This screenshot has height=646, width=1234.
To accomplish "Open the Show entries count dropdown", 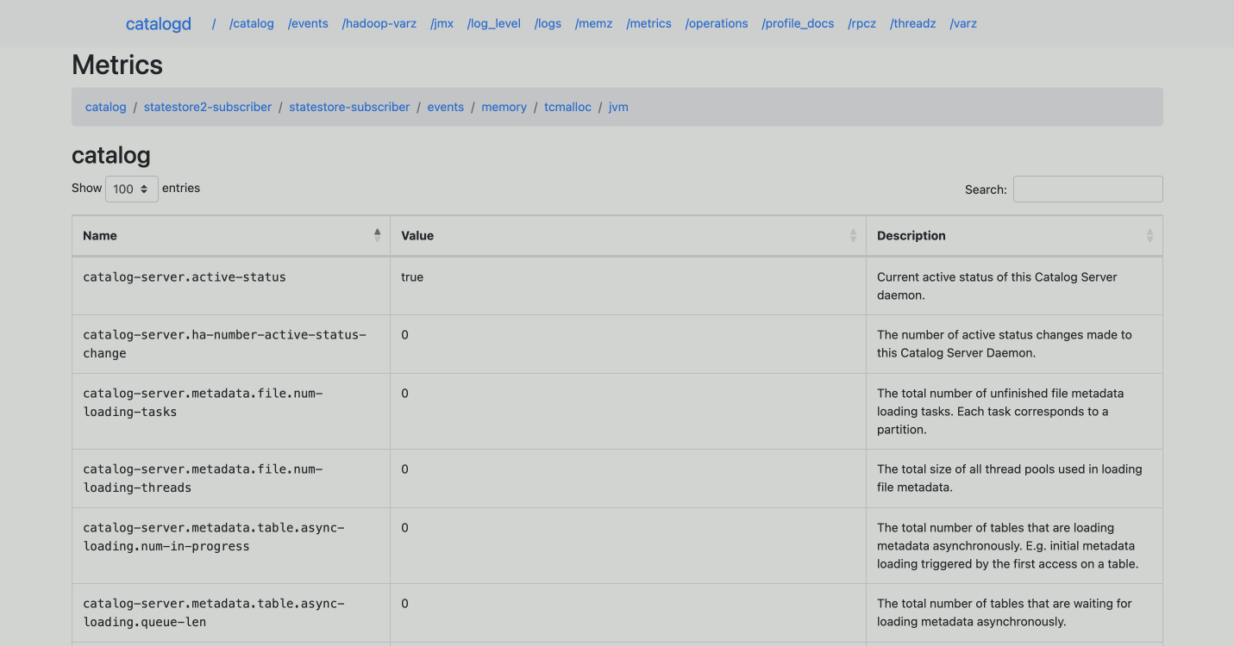I will [x=132, y=189].
